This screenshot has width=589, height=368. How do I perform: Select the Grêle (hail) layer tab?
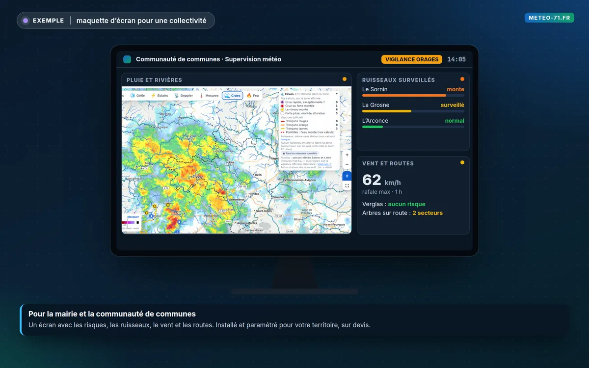[137, 96]
